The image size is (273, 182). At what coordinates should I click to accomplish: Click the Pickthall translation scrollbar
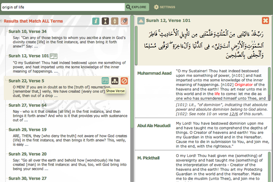pyautogui.click(x=269, y=167)
